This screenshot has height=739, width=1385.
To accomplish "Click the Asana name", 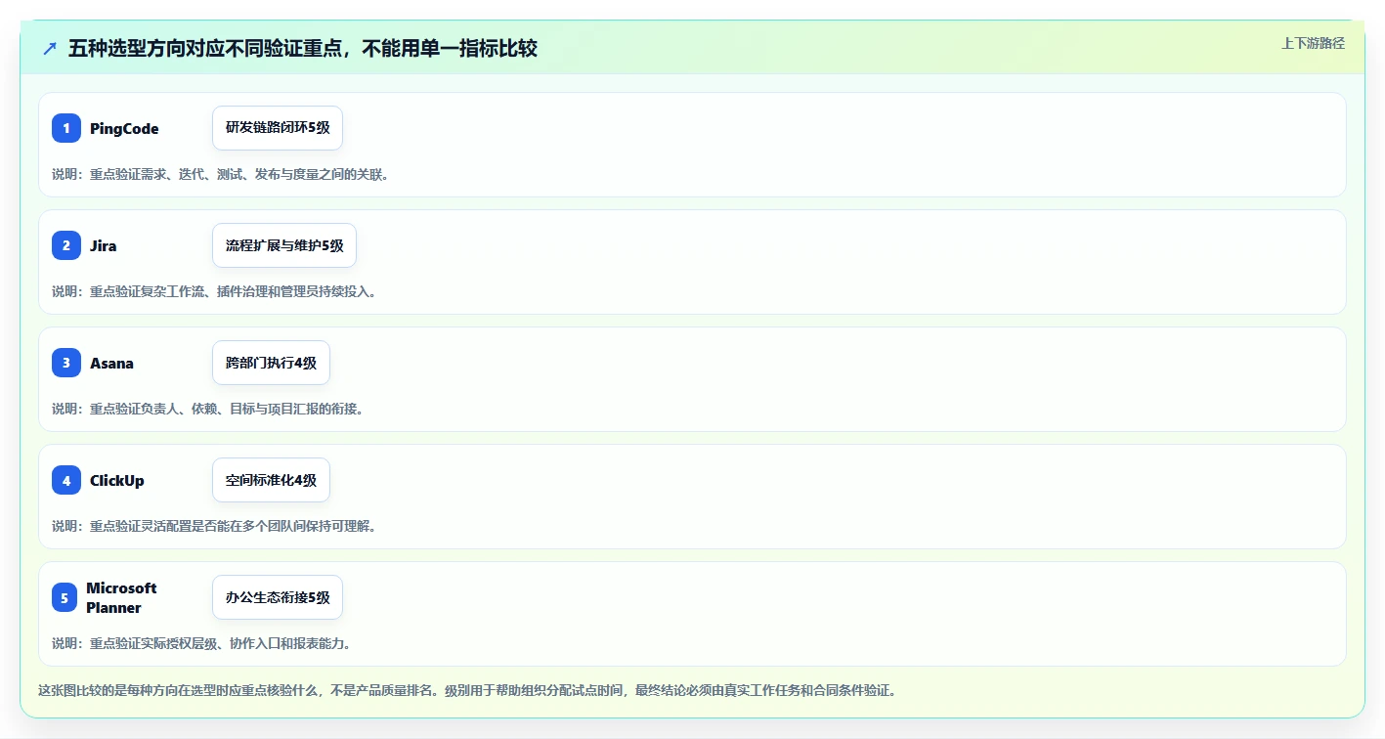I will (x=112, y=363).
